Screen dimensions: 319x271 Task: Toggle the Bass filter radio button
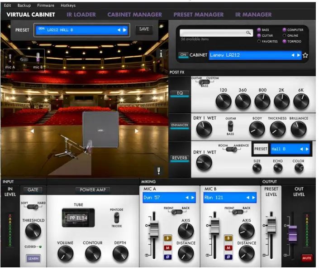tap(259, 30)
